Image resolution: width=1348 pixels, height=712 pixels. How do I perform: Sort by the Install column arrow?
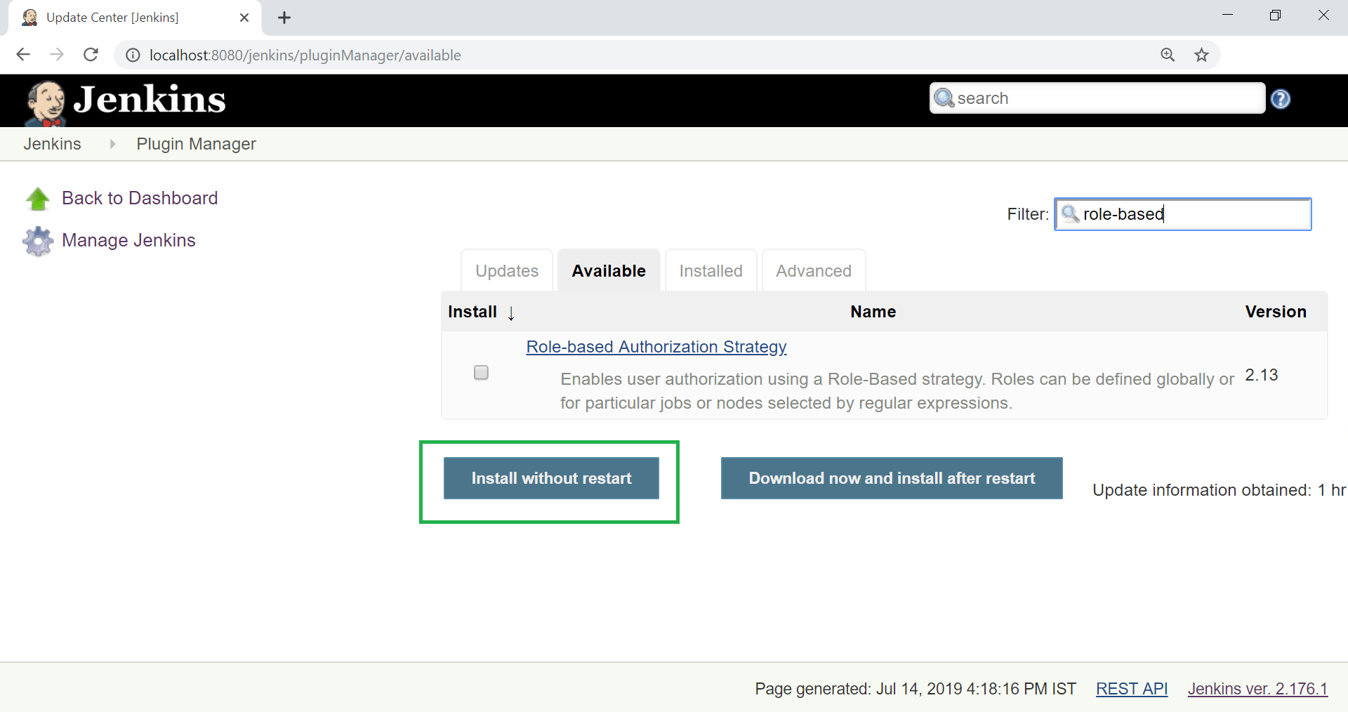coord(511,313)
